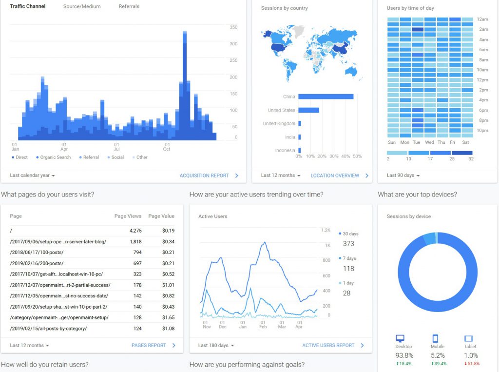Open the Last 90 days dropdown
This screenshot has width=499, height=372.
[403, 176]
